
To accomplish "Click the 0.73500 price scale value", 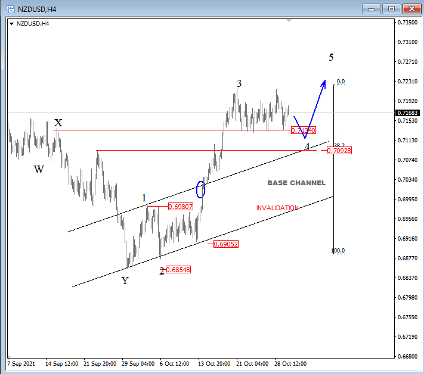I will pyautogui.click(x=407, y=23).
